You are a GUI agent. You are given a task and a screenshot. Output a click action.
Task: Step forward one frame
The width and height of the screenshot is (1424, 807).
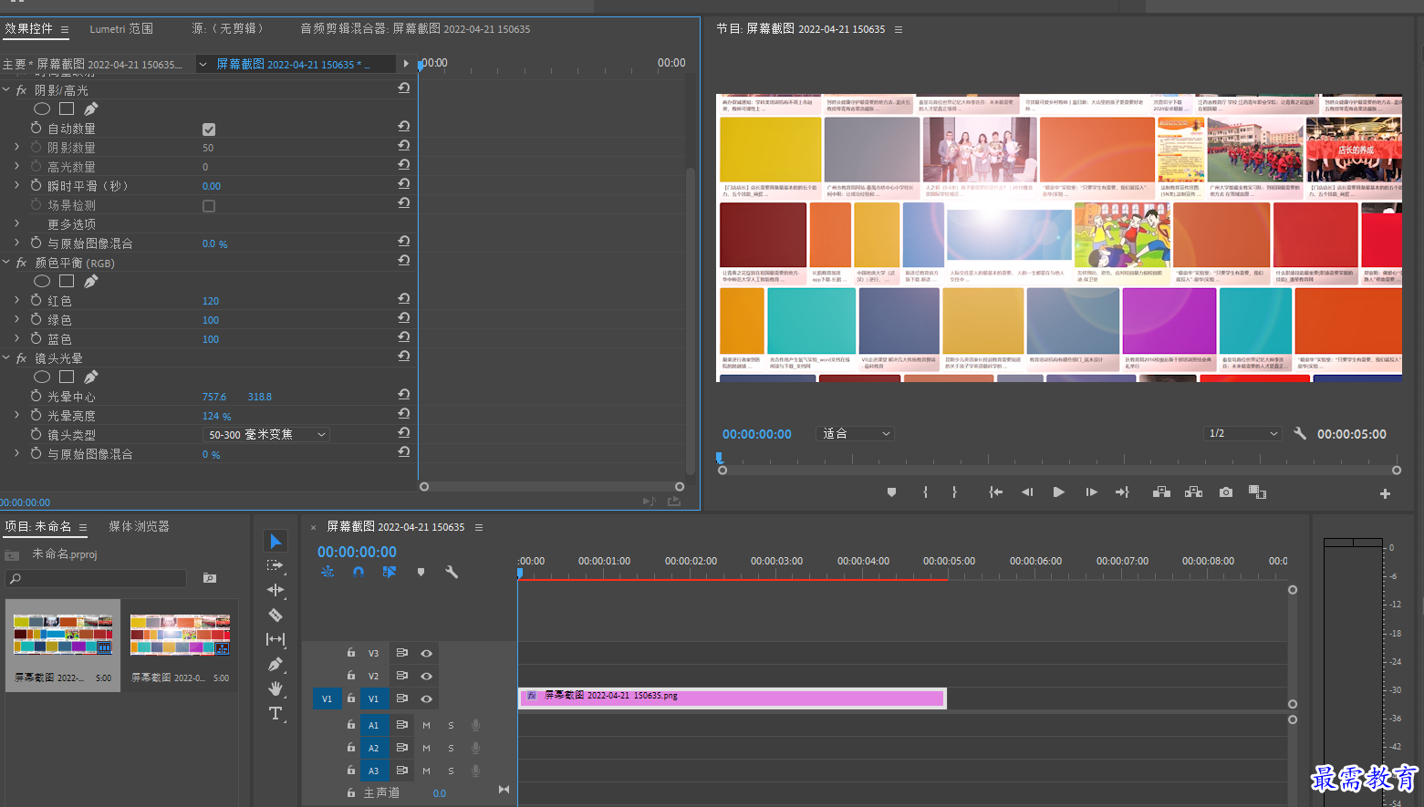(x=1091, y=492)
